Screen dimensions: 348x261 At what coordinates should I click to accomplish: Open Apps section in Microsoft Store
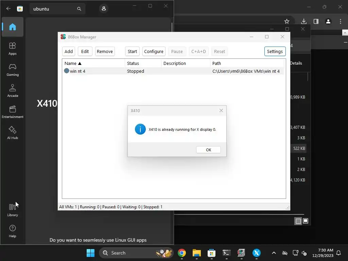coord(13,49)
